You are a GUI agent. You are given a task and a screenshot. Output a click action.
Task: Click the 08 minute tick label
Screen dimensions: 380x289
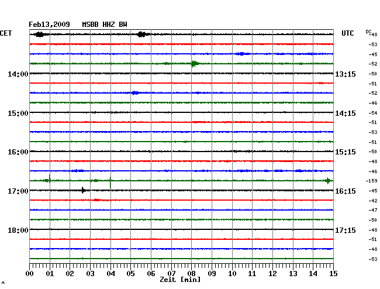click(191, 274)
